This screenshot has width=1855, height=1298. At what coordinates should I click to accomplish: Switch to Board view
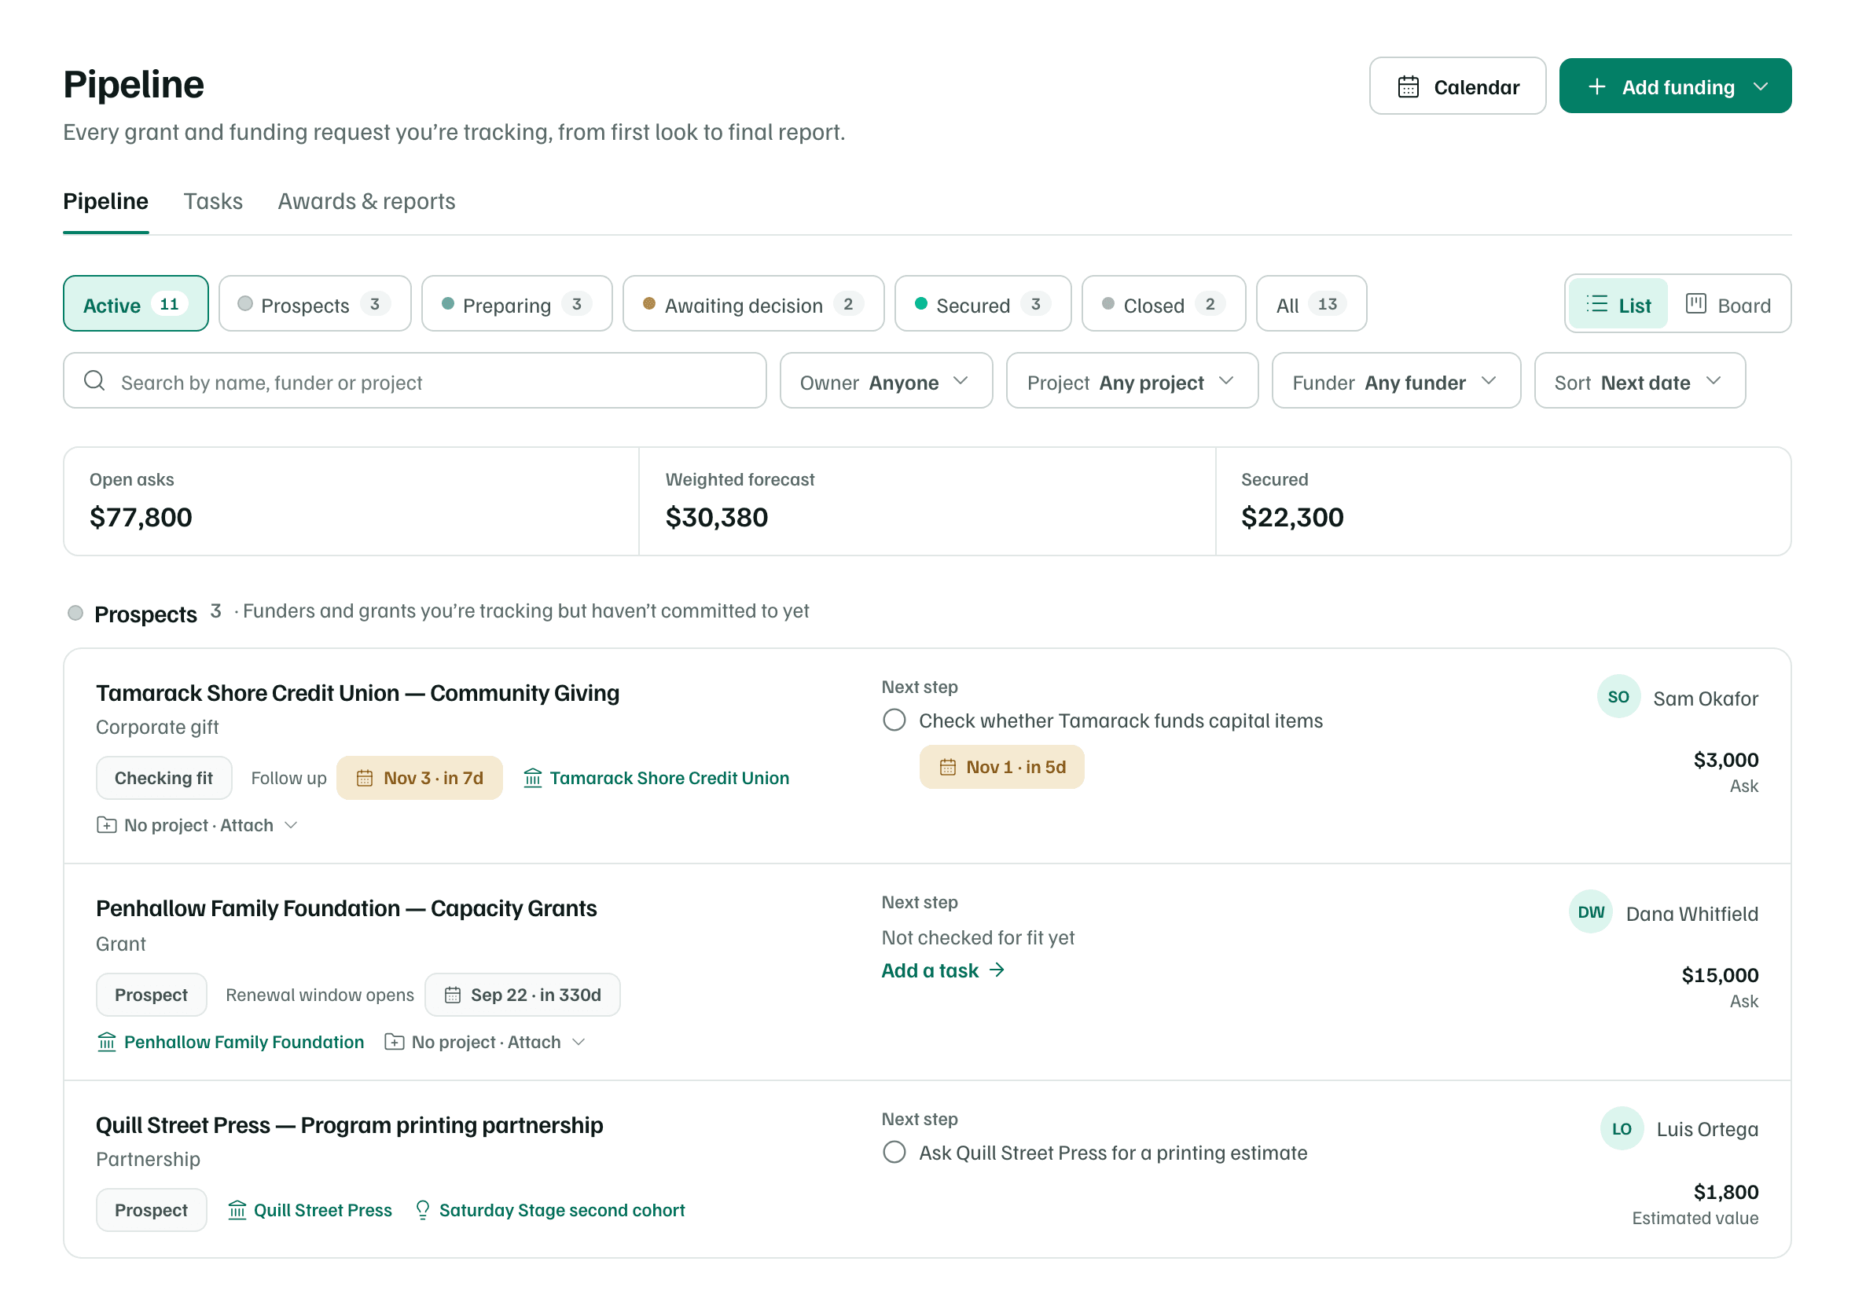click(x=1728, y=305)
